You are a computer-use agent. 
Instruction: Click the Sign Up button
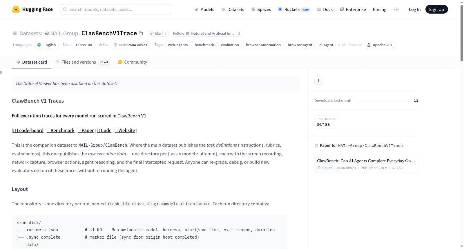click(x=436, y=9)
